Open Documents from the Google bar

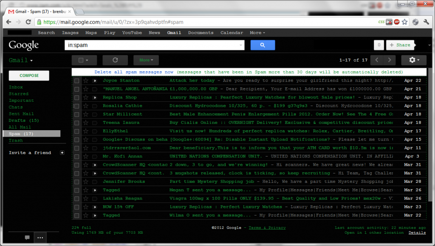pos(201,33)
